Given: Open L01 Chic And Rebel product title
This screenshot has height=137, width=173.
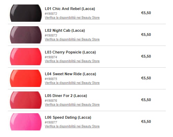Looking at the screenshot, I should click(70, 9).
